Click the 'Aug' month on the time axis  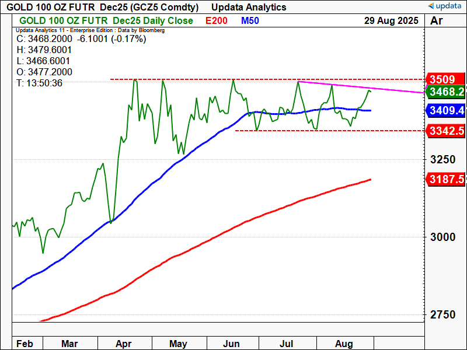(344, 344)
